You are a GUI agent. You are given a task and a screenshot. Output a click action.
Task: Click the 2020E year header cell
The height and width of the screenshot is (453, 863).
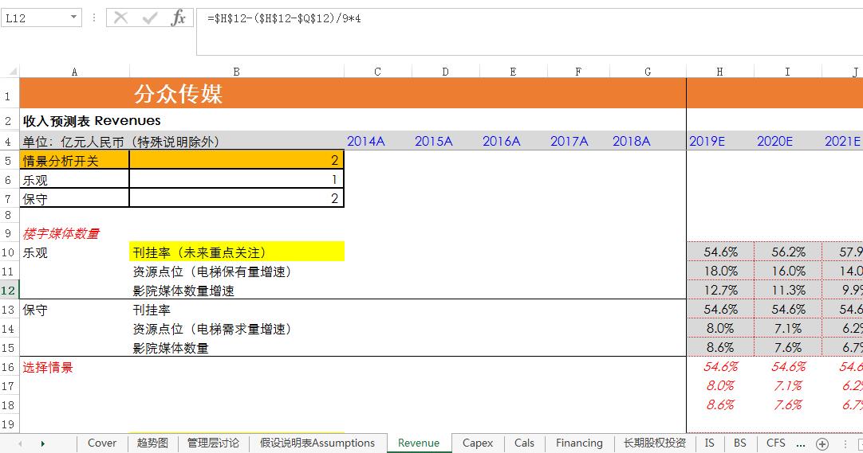(787, 141)
